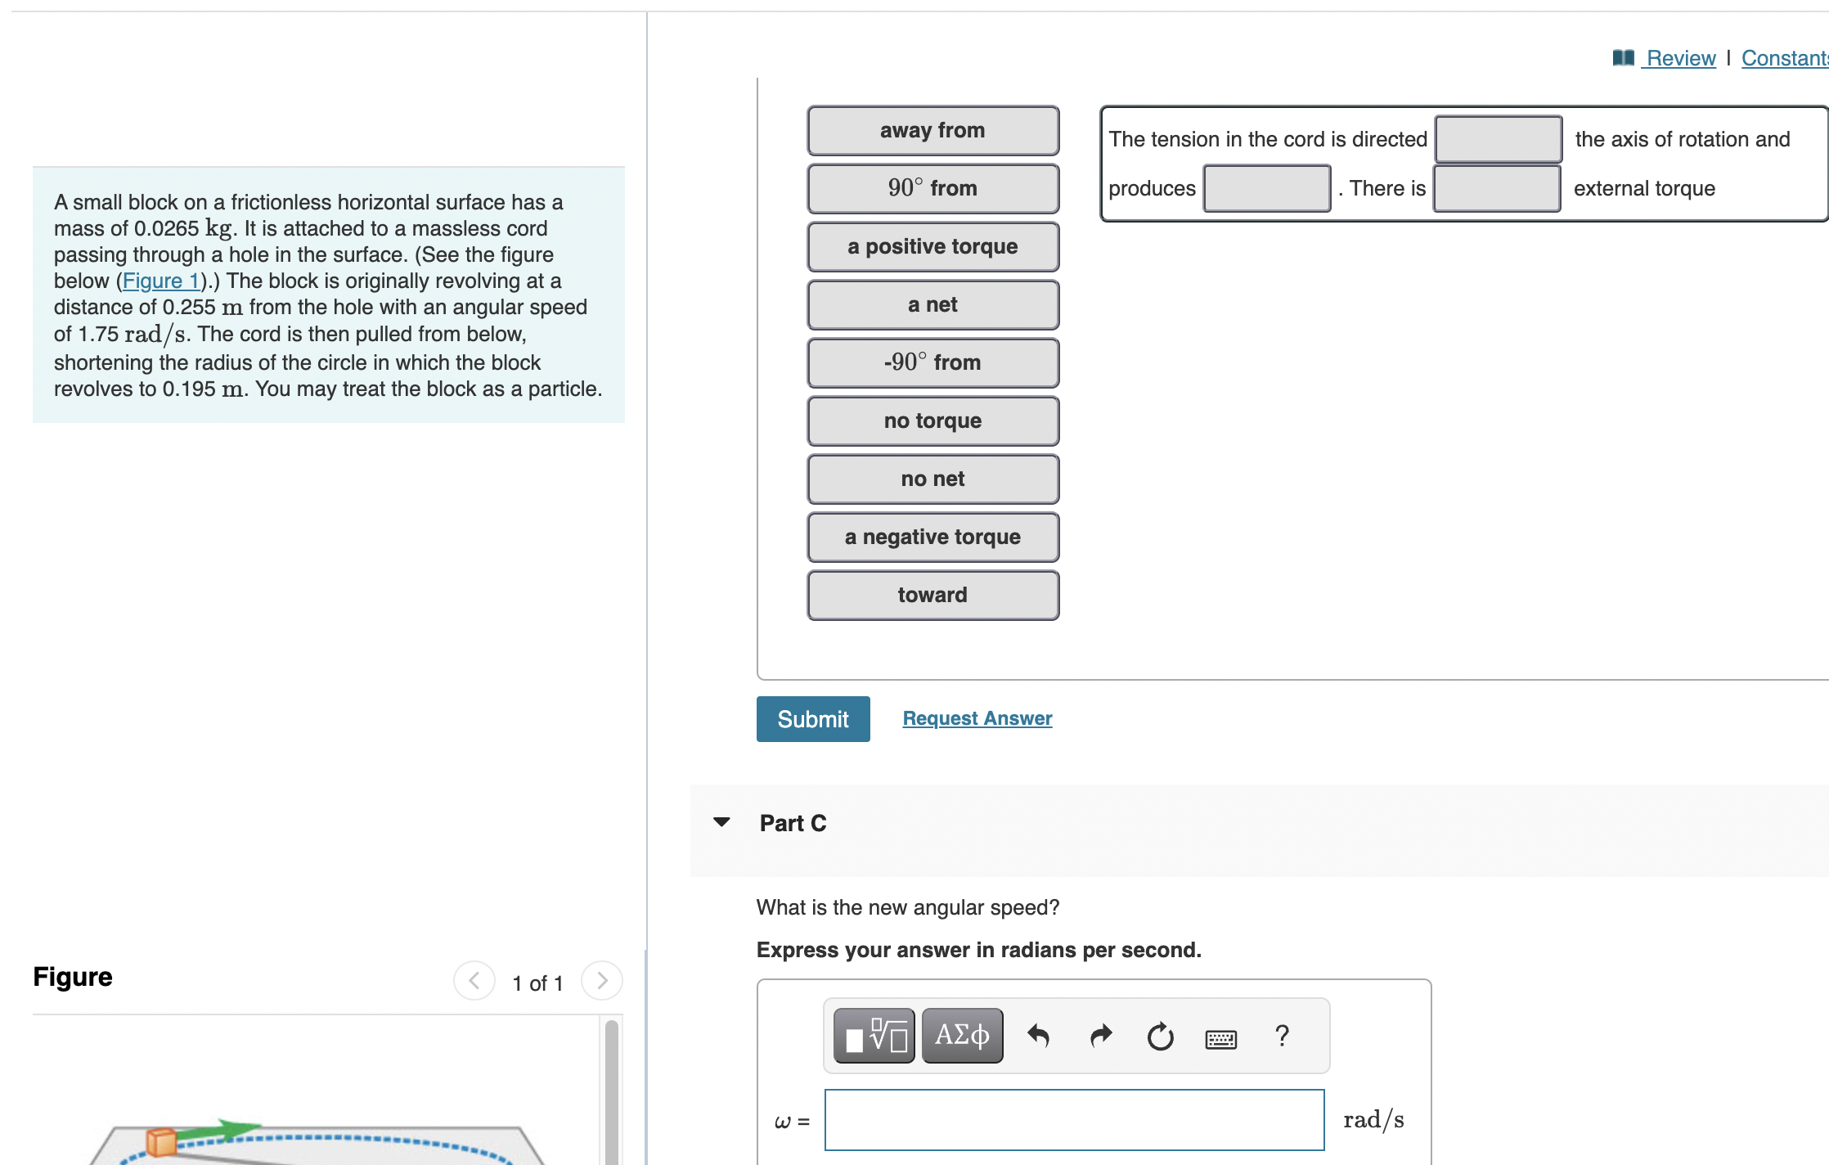This screenshot has height=1165, width=1829.
Task: Open the Figure 1 hyperlink
Action: pyautogui.click(x=161, y=281)
